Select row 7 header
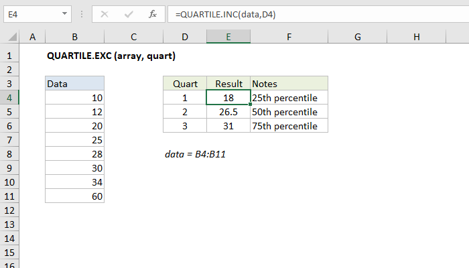The height and width of the screenshot is (268, 469). click(x=9, y=140)
